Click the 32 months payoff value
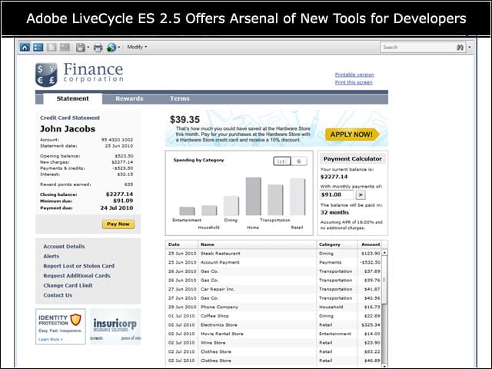 (334, 212)
